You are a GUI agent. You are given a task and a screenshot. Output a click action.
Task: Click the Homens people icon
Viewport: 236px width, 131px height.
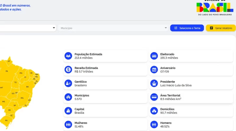coord(154,125)
